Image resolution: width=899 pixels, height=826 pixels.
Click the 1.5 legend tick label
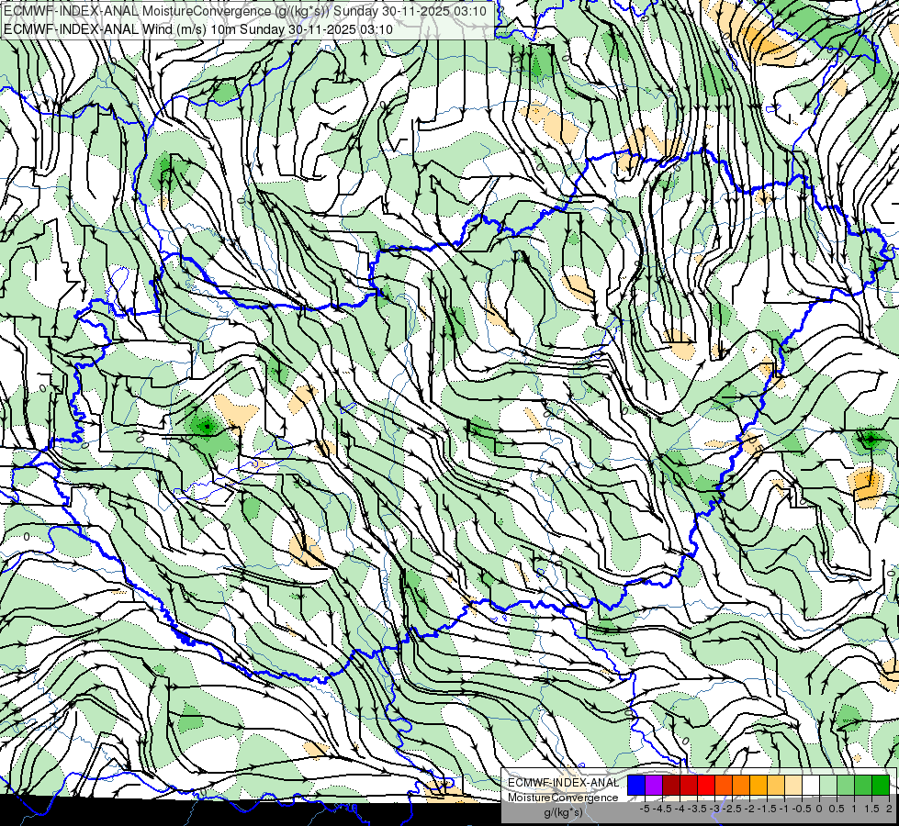[871, 809]
